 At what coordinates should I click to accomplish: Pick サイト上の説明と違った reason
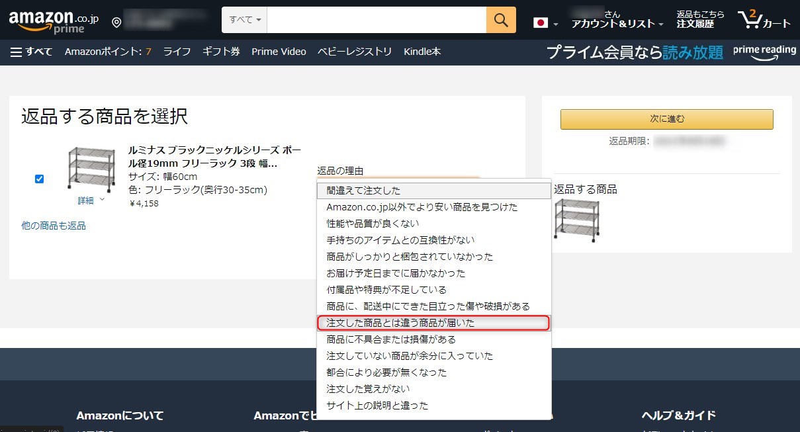[x=434, y=406]
